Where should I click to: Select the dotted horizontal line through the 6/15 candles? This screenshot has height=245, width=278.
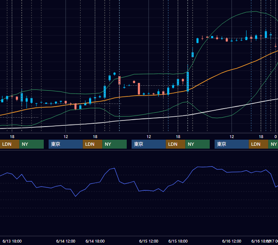(166, 85)
